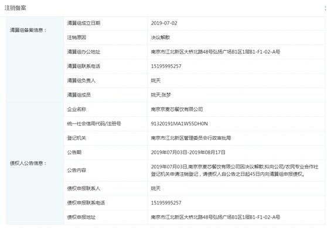Click the 统一社会信用代码/注册号 field label
Screen dimensions: 327x228
click(94, 123)
